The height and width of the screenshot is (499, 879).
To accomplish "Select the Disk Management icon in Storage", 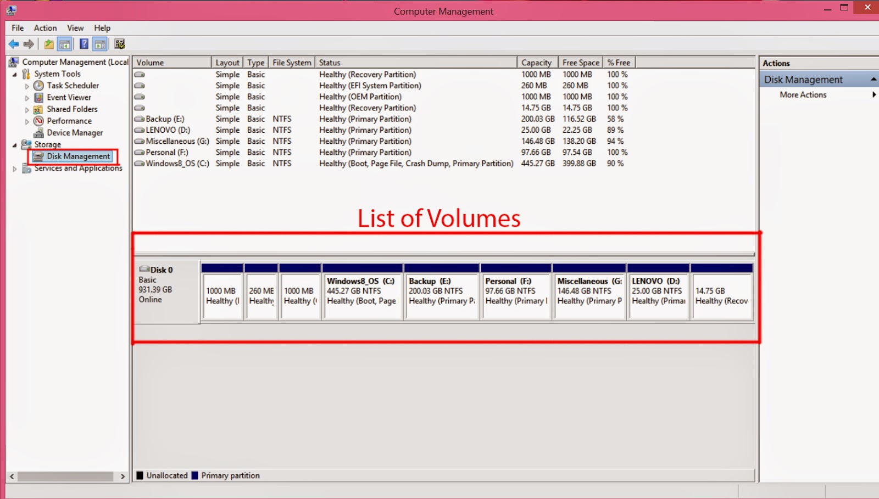I will pyautogui.click(x=37, y=156).
